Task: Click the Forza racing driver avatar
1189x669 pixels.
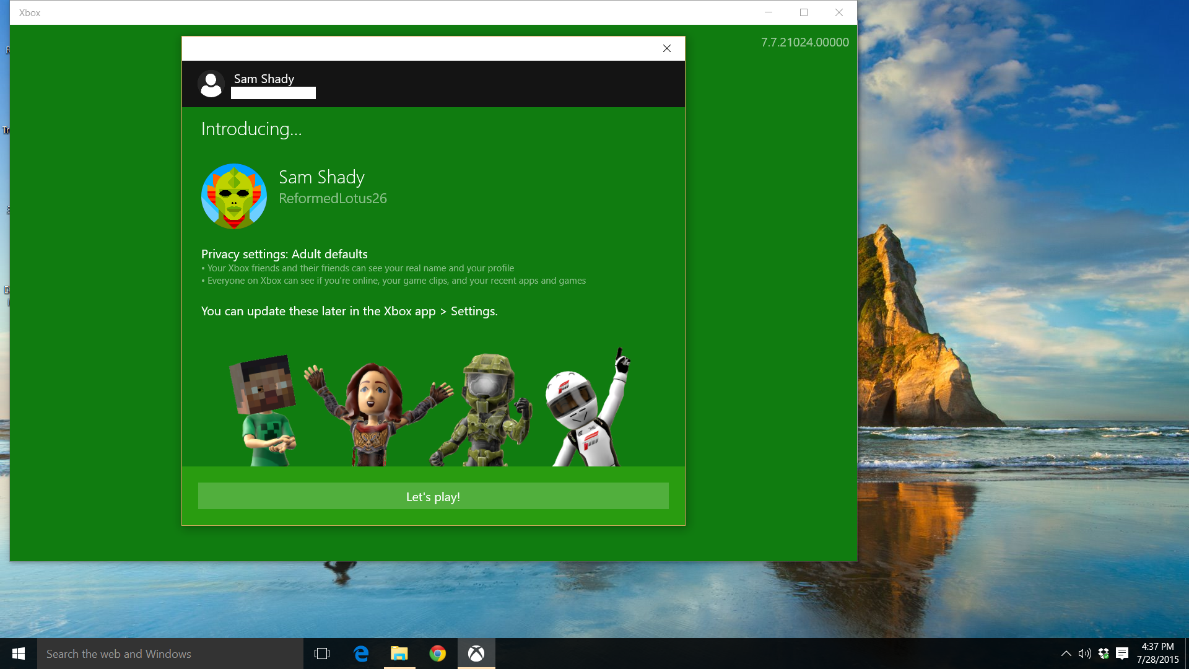Action: click(588, 408)
